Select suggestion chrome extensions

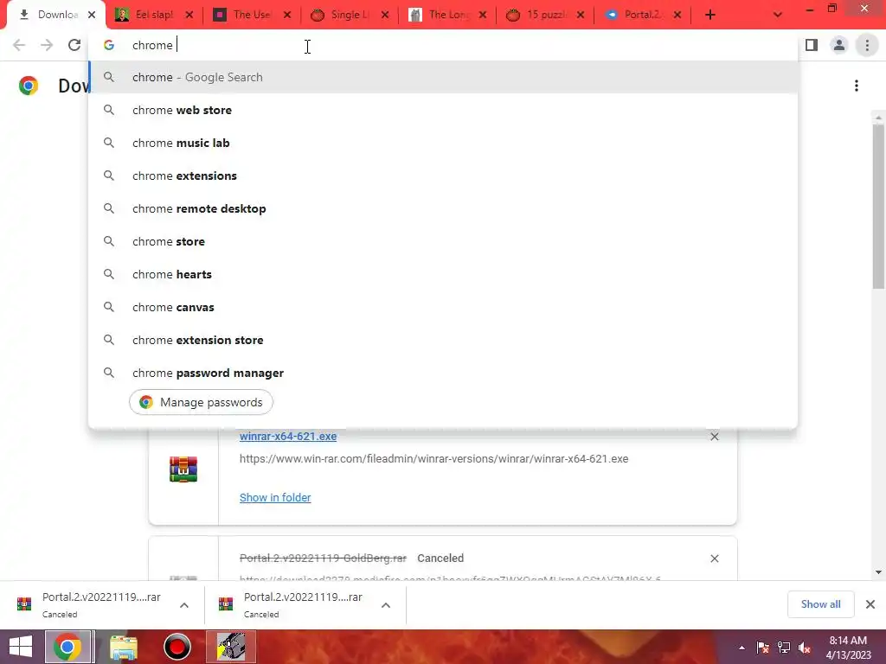[x=443, y=176]
